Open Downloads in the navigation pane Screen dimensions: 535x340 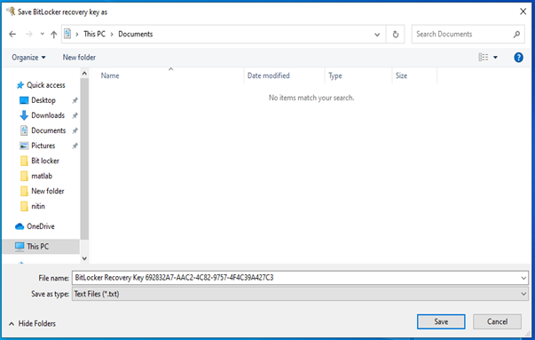coord(43,115)
